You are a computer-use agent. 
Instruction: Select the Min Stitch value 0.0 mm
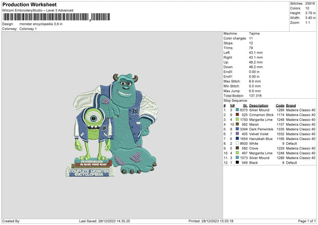pos(255,86)
